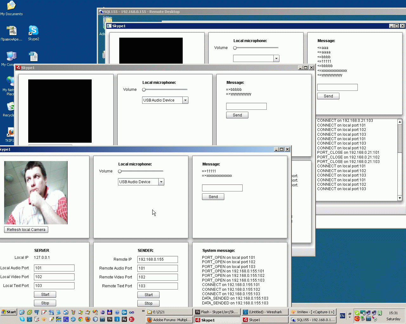
Task: Expand the USB Audio Device dropdown in the middle Skype1 window
Action: [x=185, y=100]
